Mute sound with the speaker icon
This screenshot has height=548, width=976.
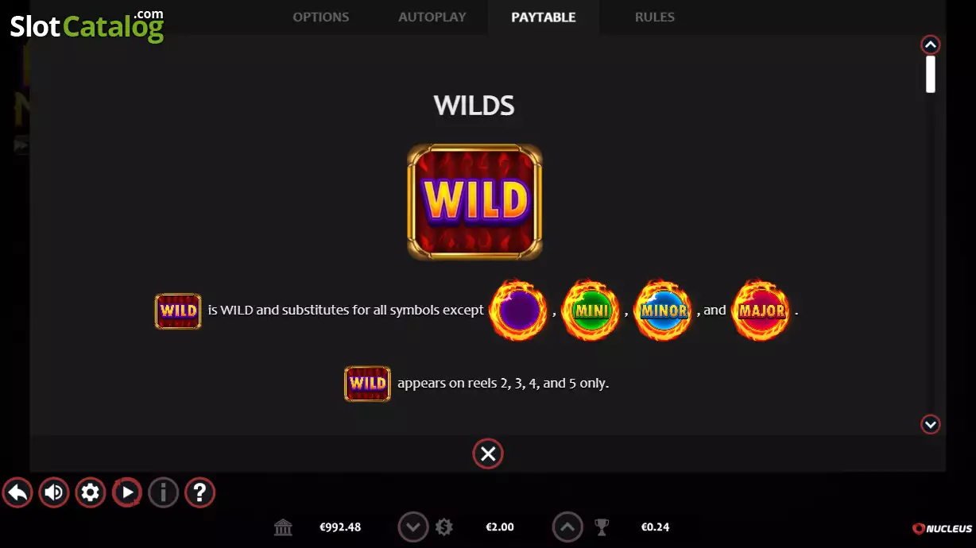pyautogui.click(x=54, y=493)
